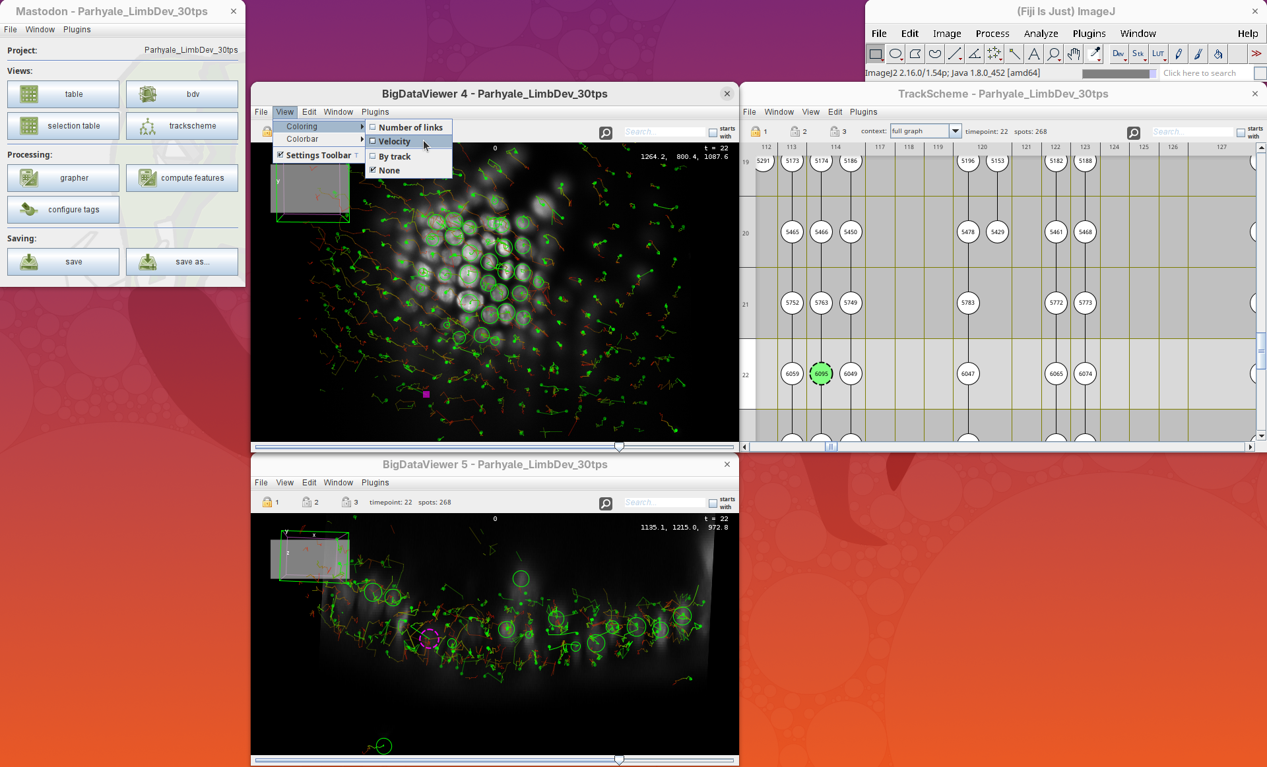Select the ImageJ color picker dropper tool

[1094, 54]
